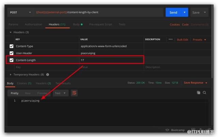Open the Save Response dropdown
This screenshot has width=218, height=137.
195,83
